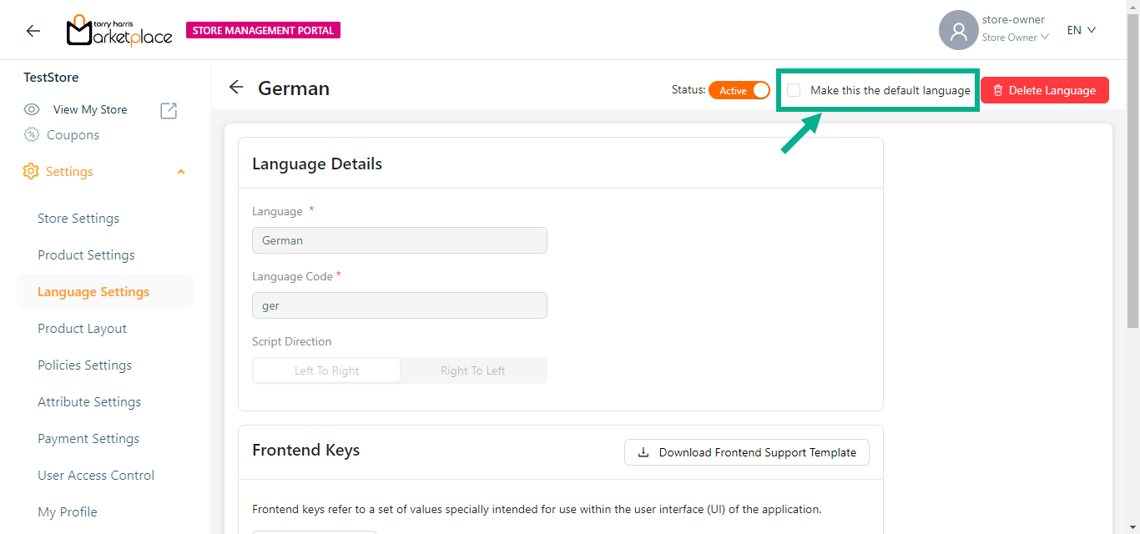The height and width of the screenshot is (534, 1140).
Task: Open Store Settings menu item
Action: (78, 219)
